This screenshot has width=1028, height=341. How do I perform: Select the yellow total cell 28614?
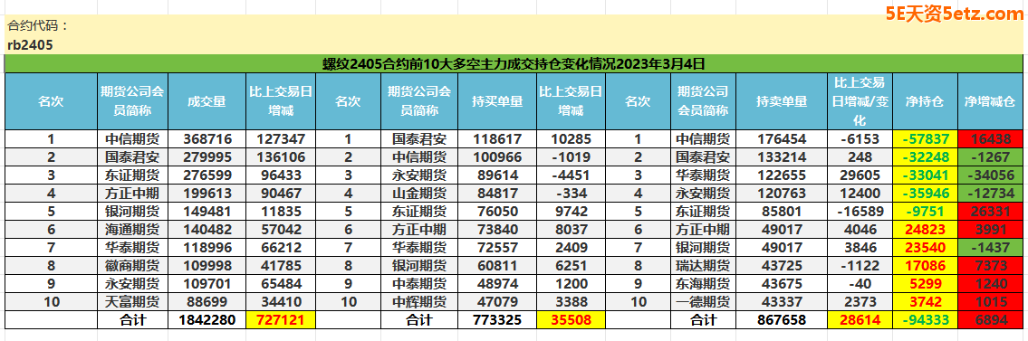pos(860,320)
